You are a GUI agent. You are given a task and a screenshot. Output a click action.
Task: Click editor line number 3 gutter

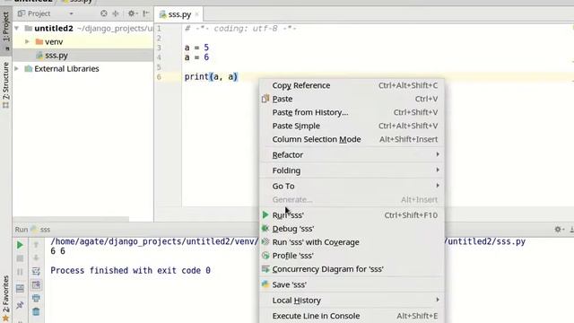point(159,48)
